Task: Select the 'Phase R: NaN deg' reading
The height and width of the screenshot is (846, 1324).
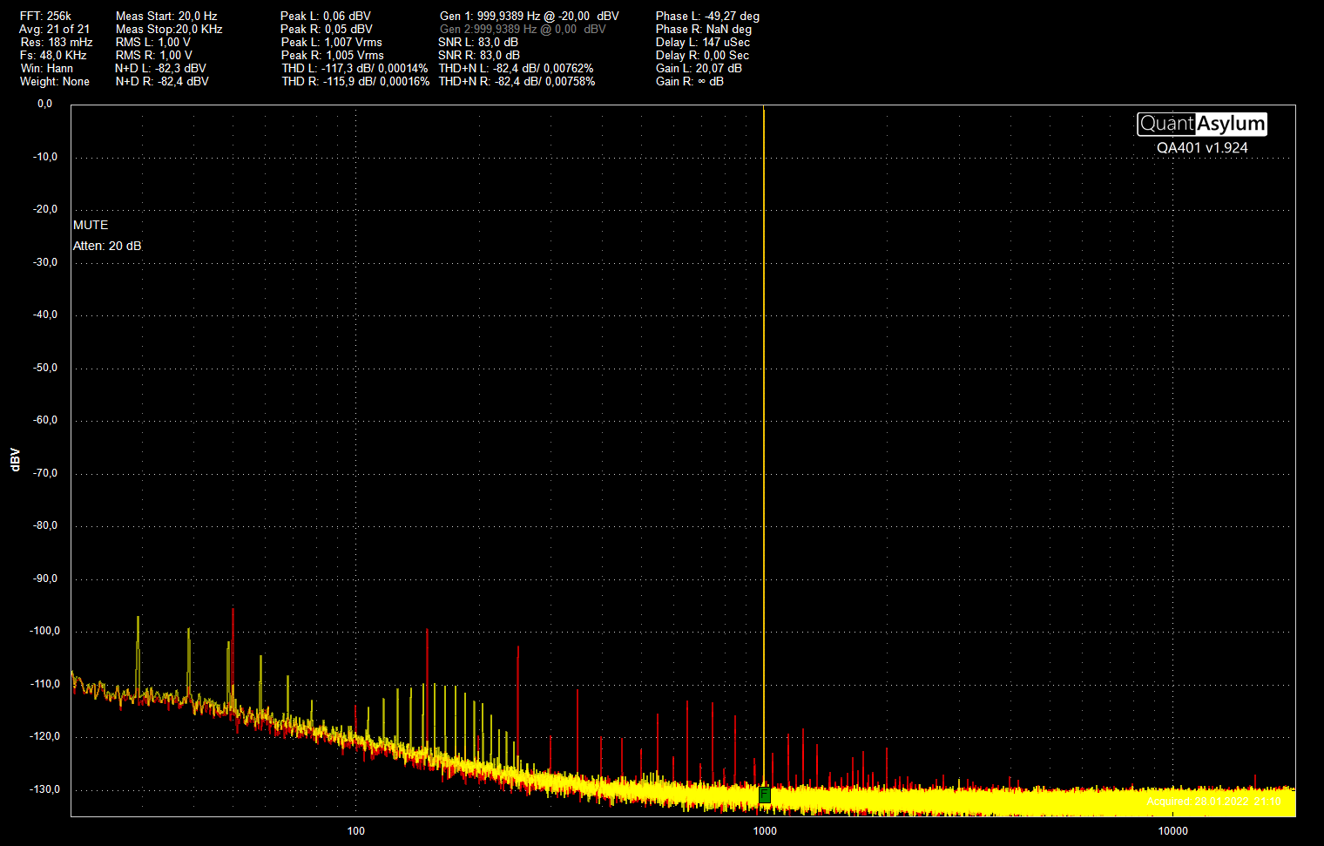Action: 704,30
